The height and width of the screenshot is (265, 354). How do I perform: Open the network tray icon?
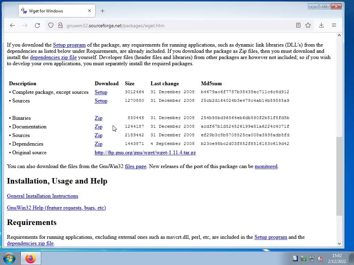pos(312,258)
